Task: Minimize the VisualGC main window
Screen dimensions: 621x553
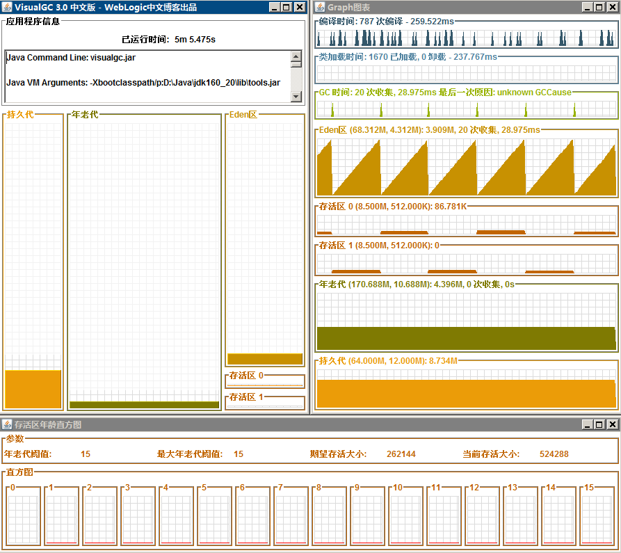Action: (x=274, y=7)
